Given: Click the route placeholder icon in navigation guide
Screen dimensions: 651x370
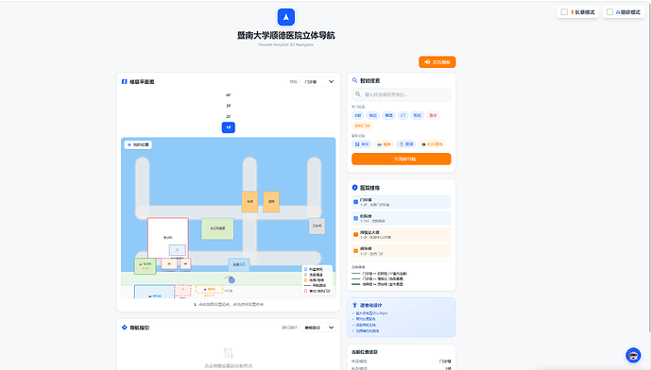Looking at the screenshot, I should (229, 353).
